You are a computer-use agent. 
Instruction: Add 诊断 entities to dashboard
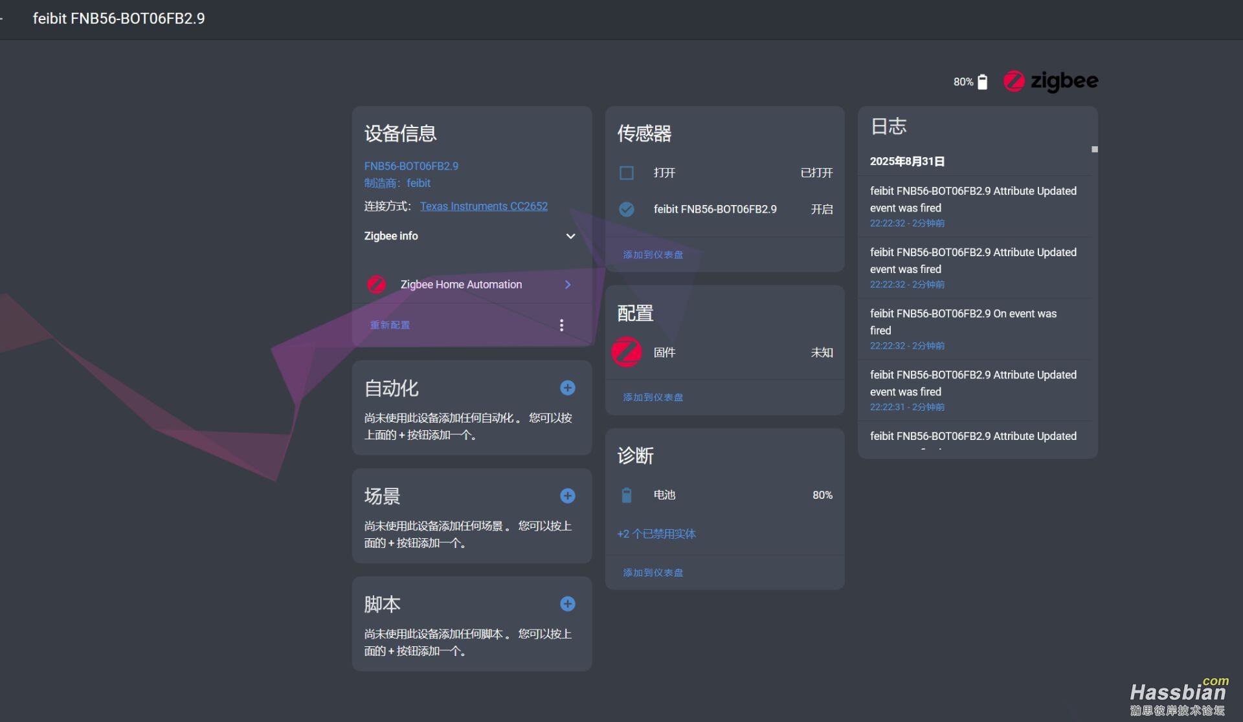pos(653,572)
